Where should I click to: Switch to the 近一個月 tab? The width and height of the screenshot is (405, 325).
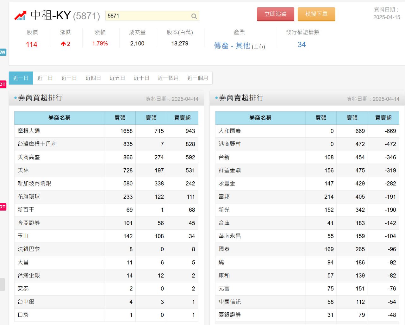pos(168,78)
